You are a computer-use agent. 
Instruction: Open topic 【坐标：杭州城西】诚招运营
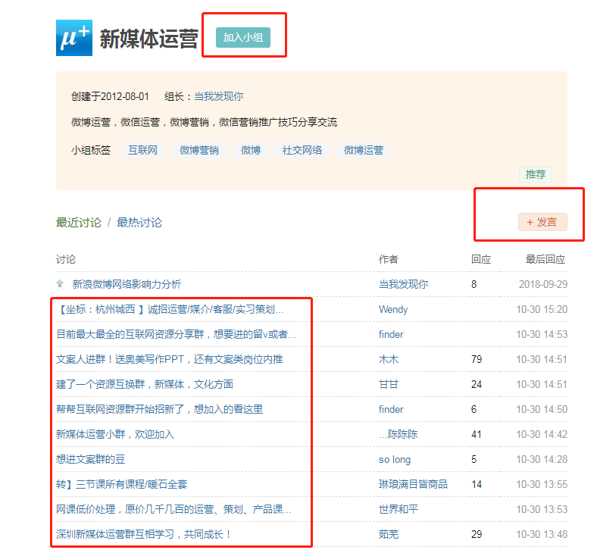(x=170, y=309)
